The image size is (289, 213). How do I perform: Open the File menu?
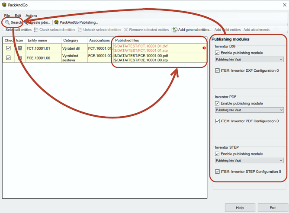coord(7,16)
